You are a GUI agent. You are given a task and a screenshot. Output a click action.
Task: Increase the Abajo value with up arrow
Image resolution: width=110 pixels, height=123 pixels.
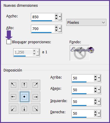click(x=95, y=88)
